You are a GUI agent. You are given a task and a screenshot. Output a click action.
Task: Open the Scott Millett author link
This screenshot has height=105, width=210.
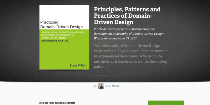pos(112,86)
